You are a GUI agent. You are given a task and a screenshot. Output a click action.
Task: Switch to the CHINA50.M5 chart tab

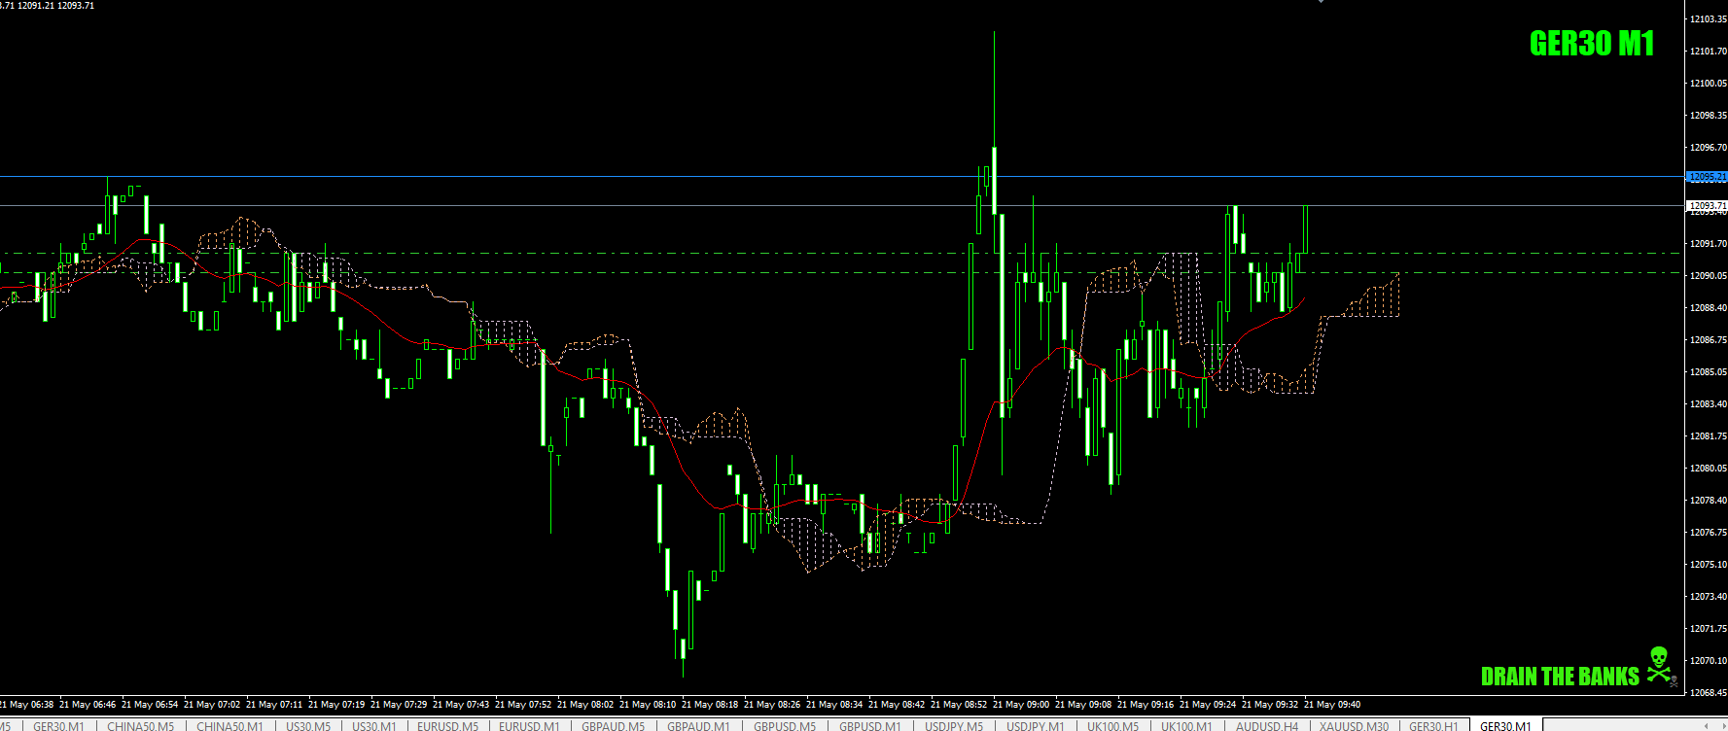click(140, 726)
